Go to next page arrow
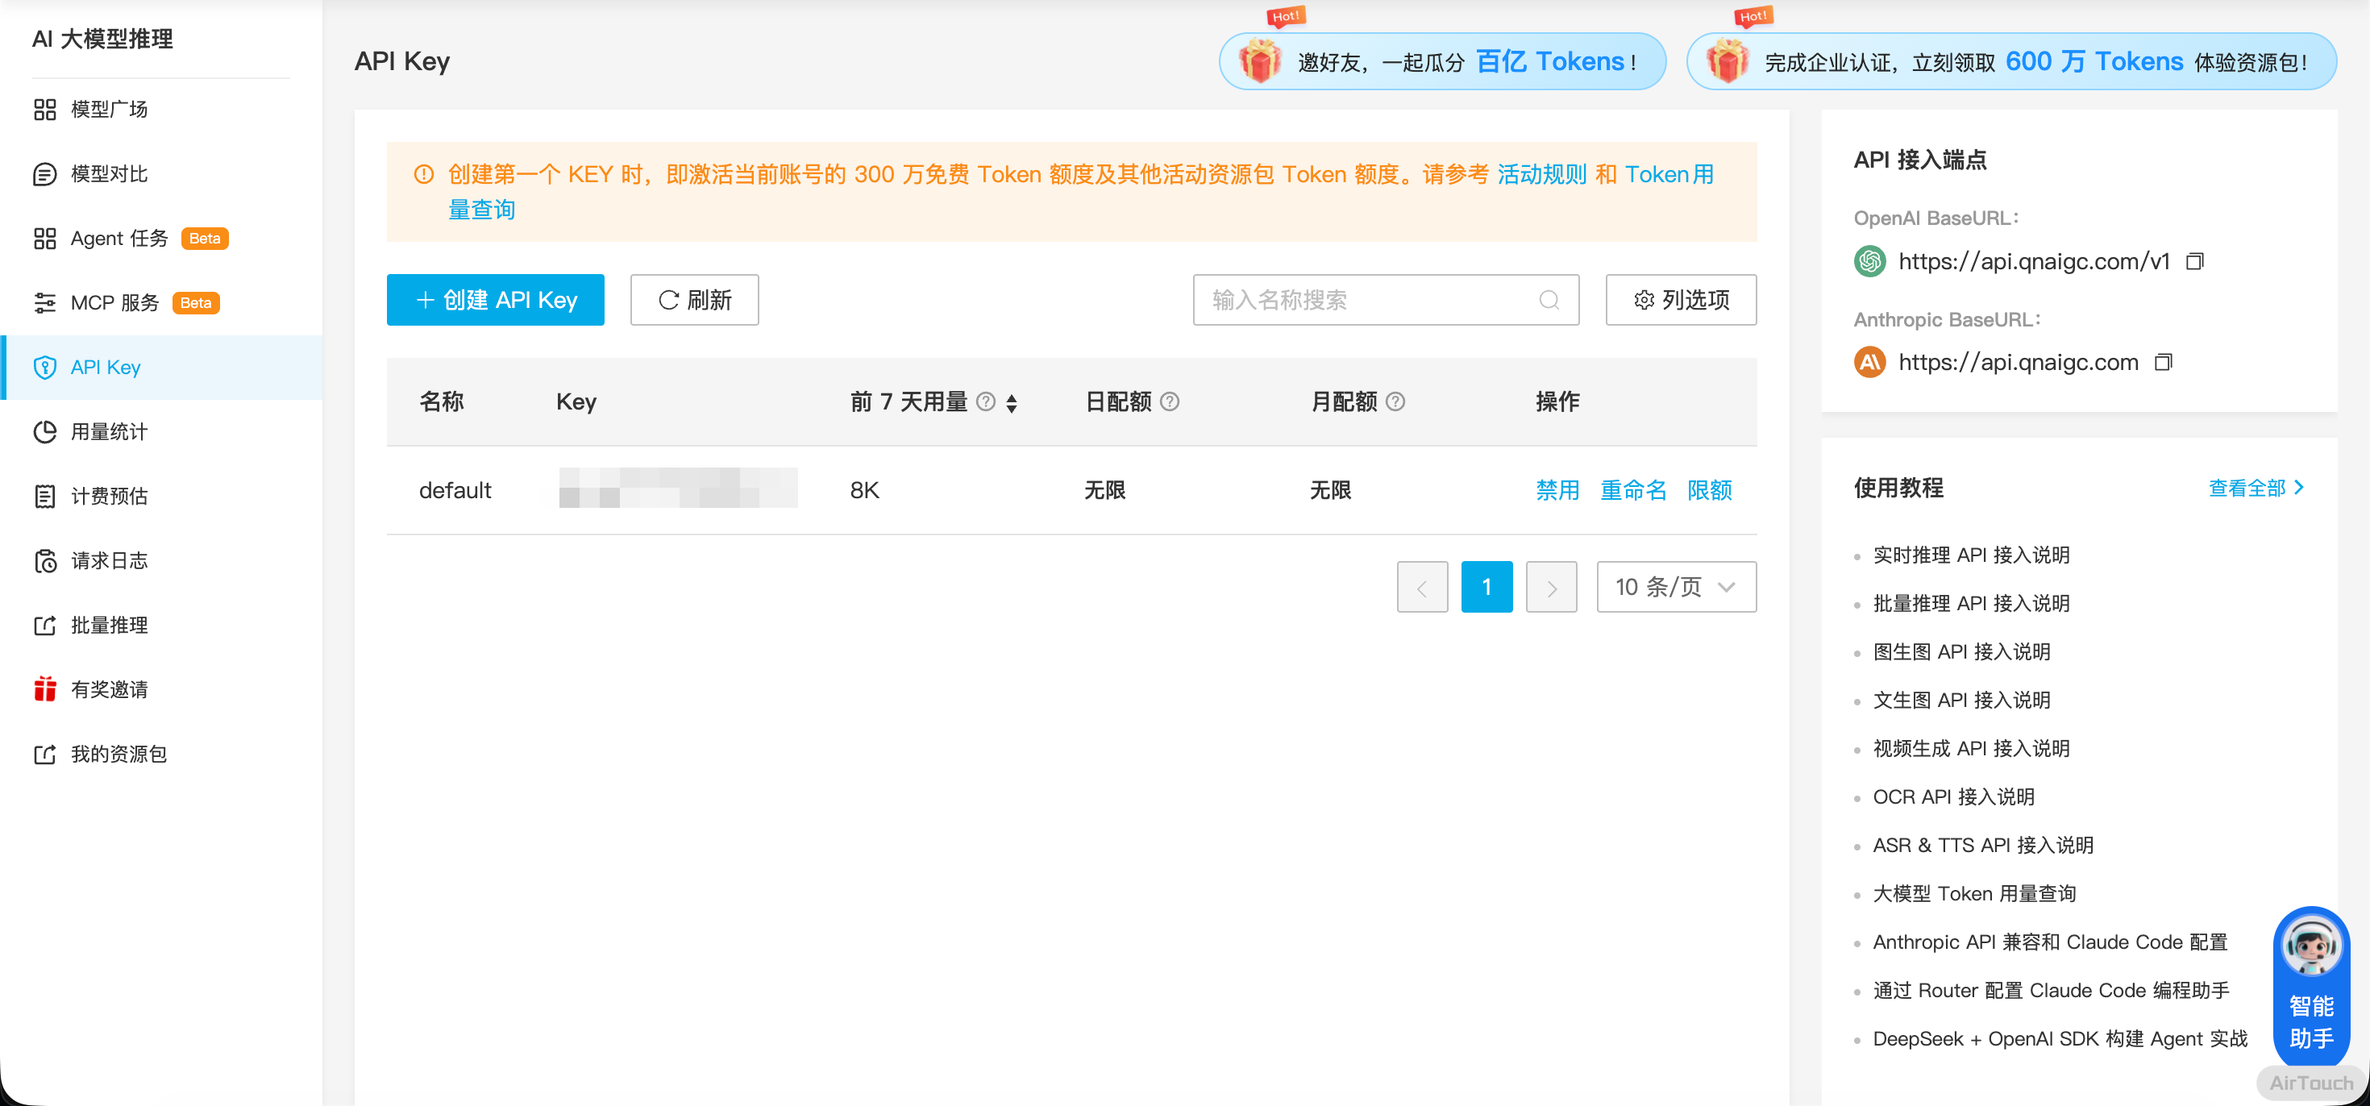The width and height of the screenshot is (2370, 1106). (1551, 587)
